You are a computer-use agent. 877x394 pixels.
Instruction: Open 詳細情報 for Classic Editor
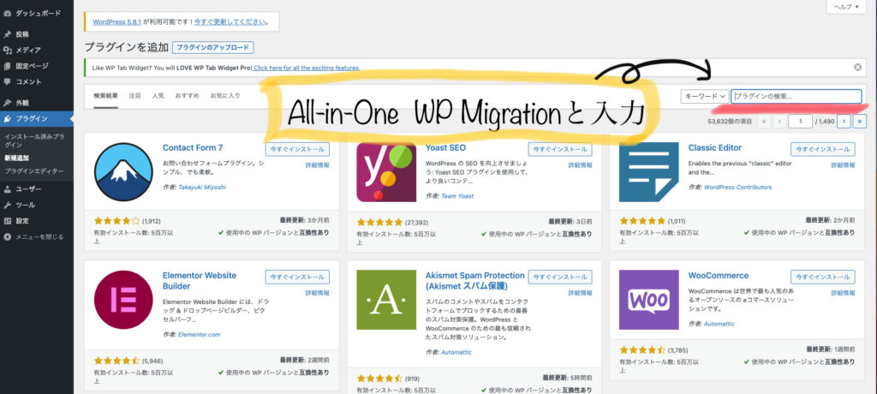[x=843, y=165]
